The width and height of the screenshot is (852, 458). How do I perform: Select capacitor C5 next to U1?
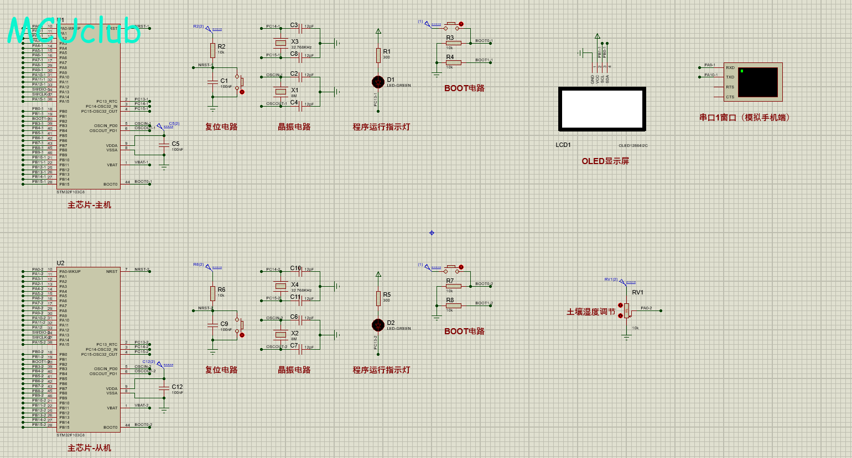tap(164, 144)
